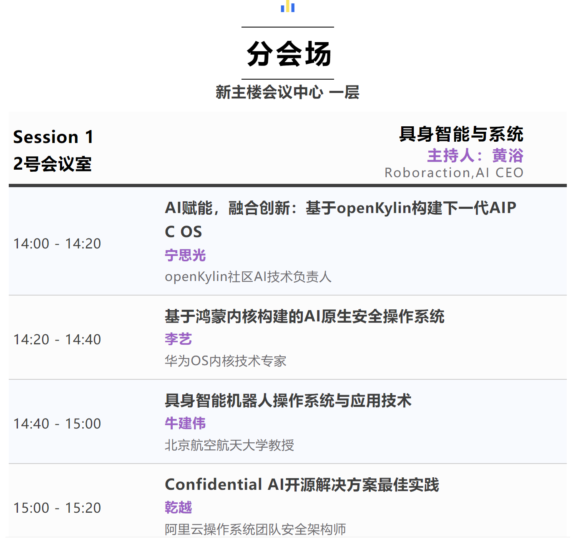Click the 具身智能与系统 session title
This screenshot has width=581, height=544.
[x=461, y=134]
